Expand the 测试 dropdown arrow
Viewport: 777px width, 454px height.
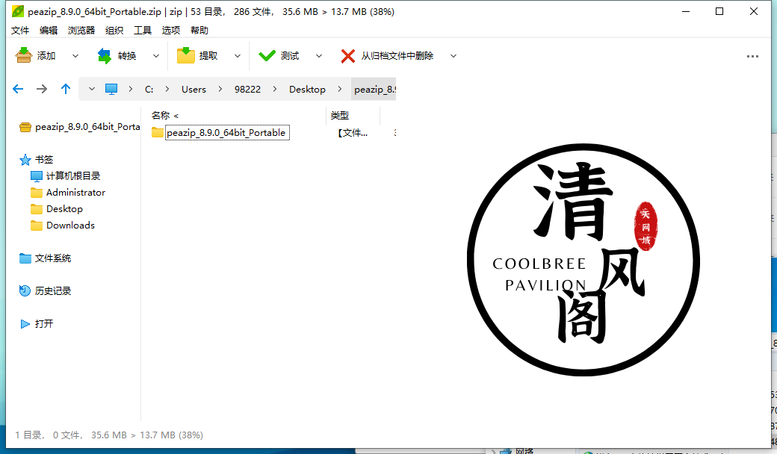[x=318, y=56]
